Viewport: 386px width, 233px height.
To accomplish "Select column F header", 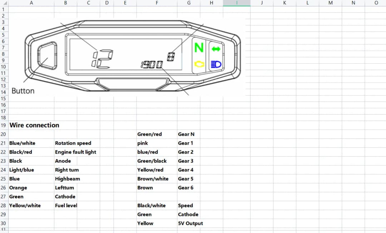I will pos(157,3).
